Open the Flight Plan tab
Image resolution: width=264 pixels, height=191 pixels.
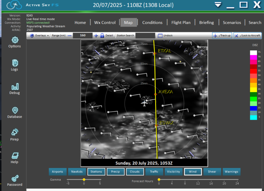181,23
